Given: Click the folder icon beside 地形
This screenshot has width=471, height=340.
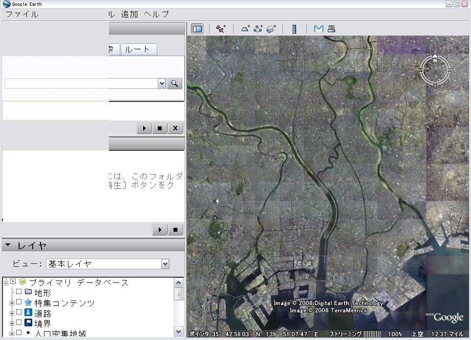Looking at the screenshot, I should pos(28,291).
